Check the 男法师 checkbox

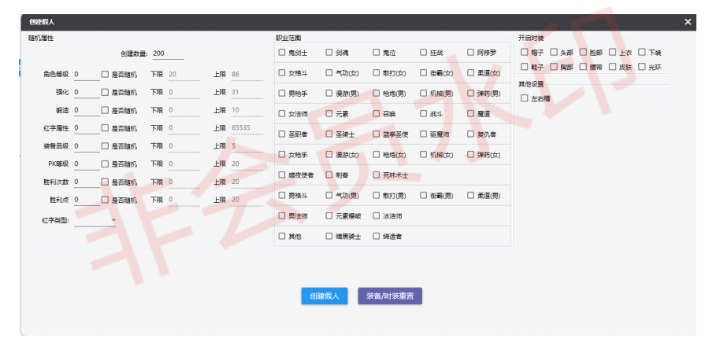click(282, 215)
